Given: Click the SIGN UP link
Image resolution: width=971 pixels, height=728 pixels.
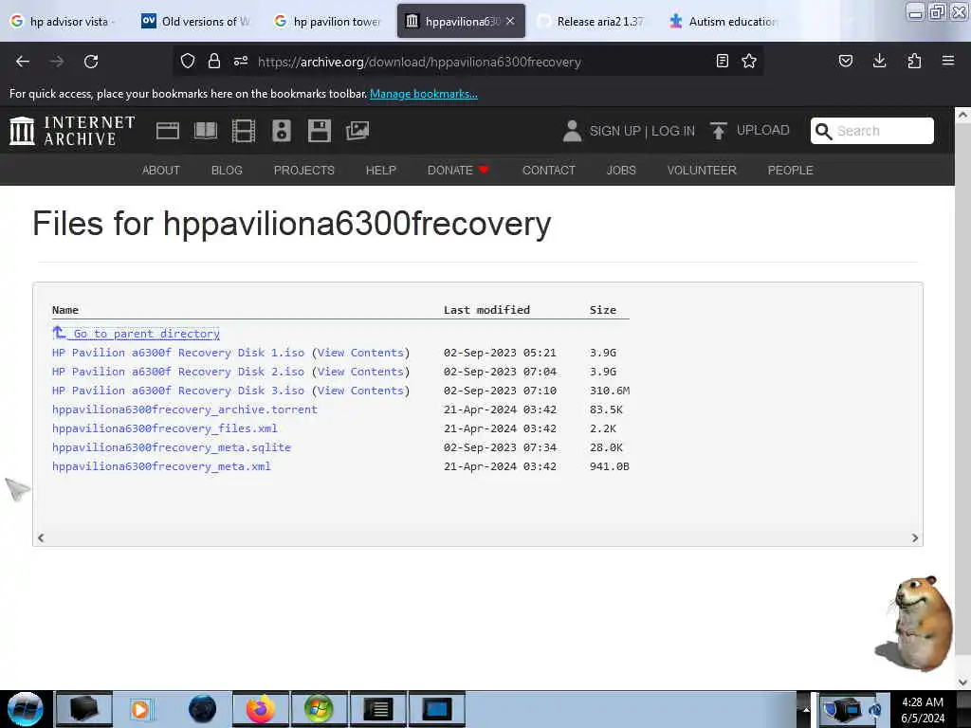Looking at the screenshot, I should (x=614, y=131).
